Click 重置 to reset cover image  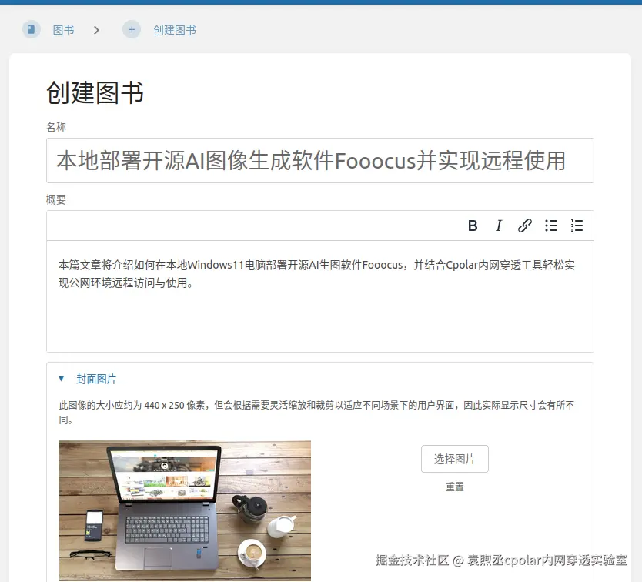[x=454, y=487]
